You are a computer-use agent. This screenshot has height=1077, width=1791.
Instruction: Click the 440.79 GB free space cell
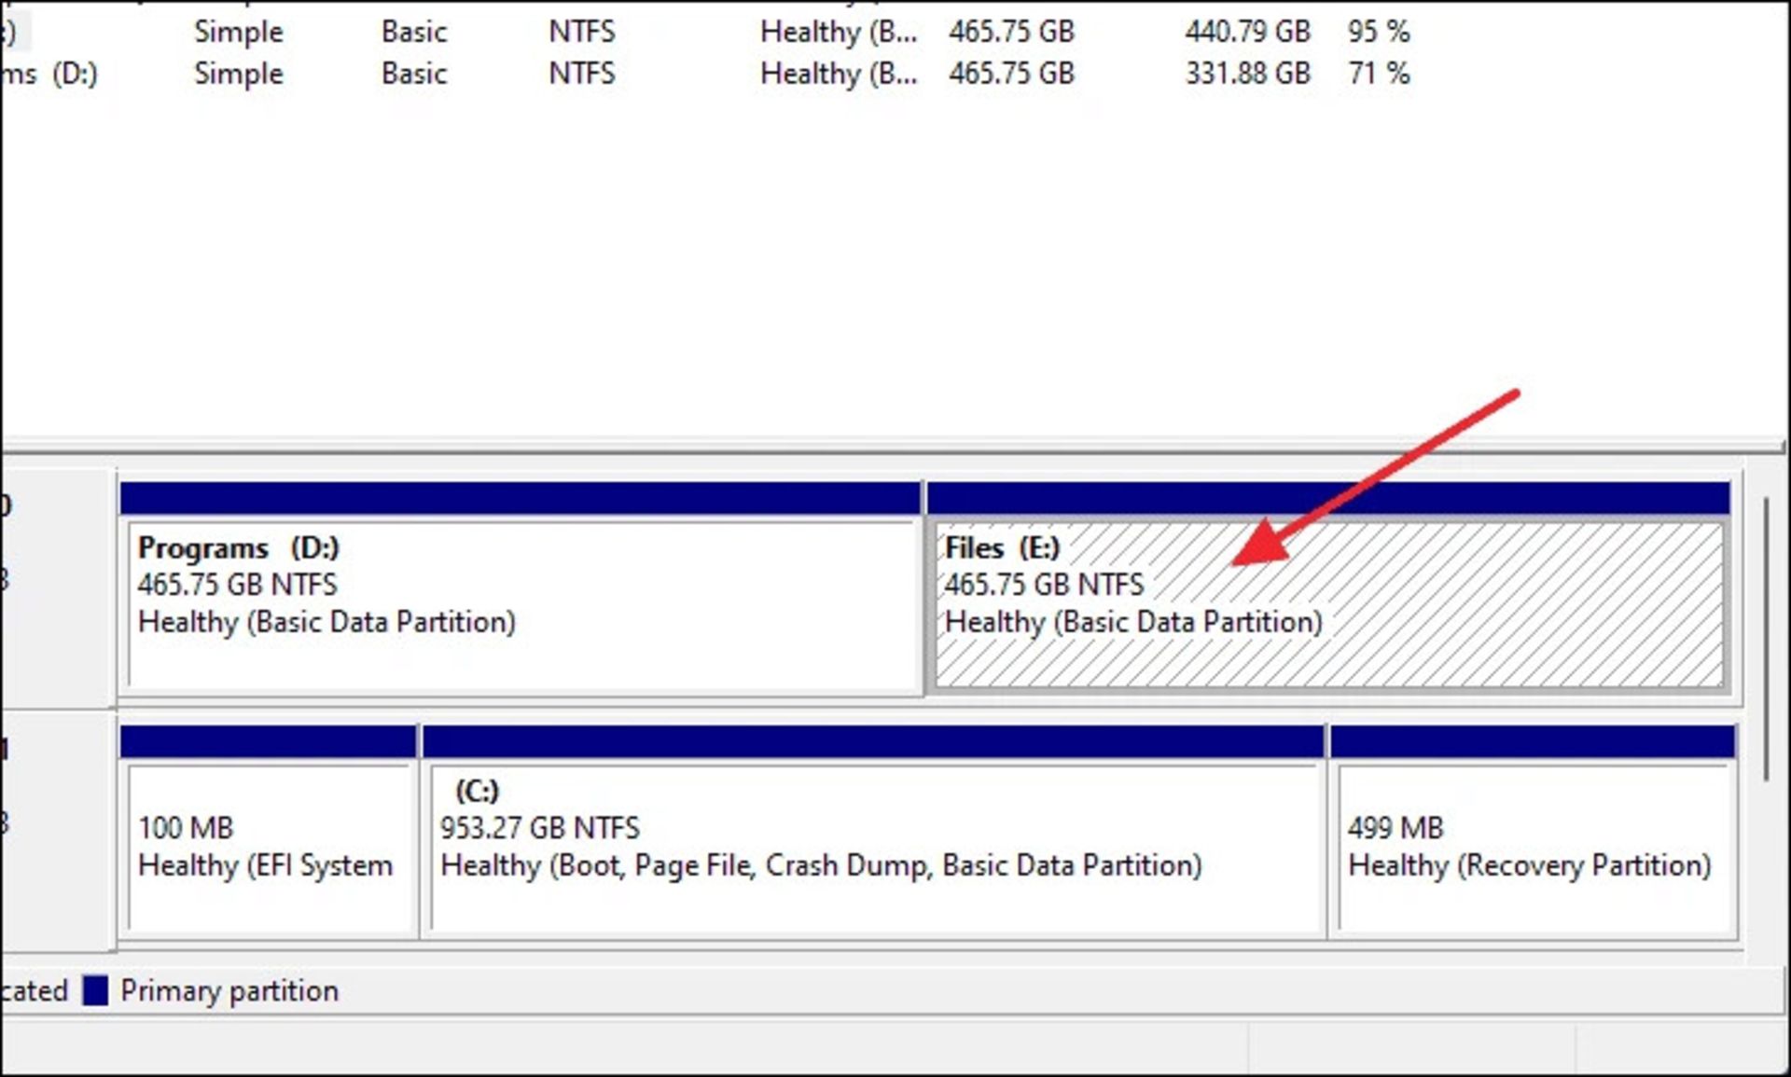coord(1247,32)
